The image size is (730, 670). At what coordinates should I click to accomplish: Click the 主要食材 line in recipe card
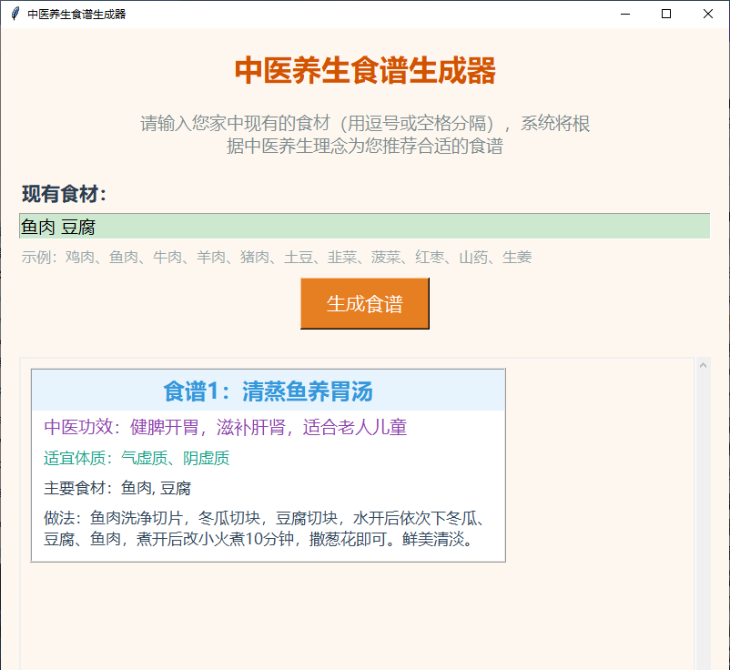click(117, 488)
